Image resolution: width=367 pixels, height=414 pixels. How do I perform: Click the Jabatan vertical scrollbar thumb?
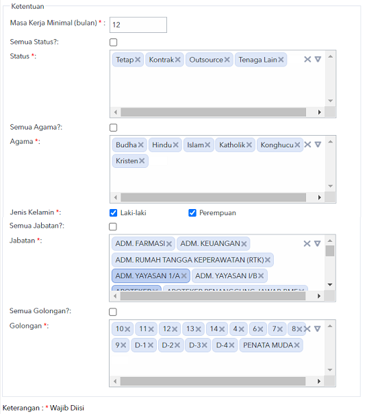click(x=330, y=251)
